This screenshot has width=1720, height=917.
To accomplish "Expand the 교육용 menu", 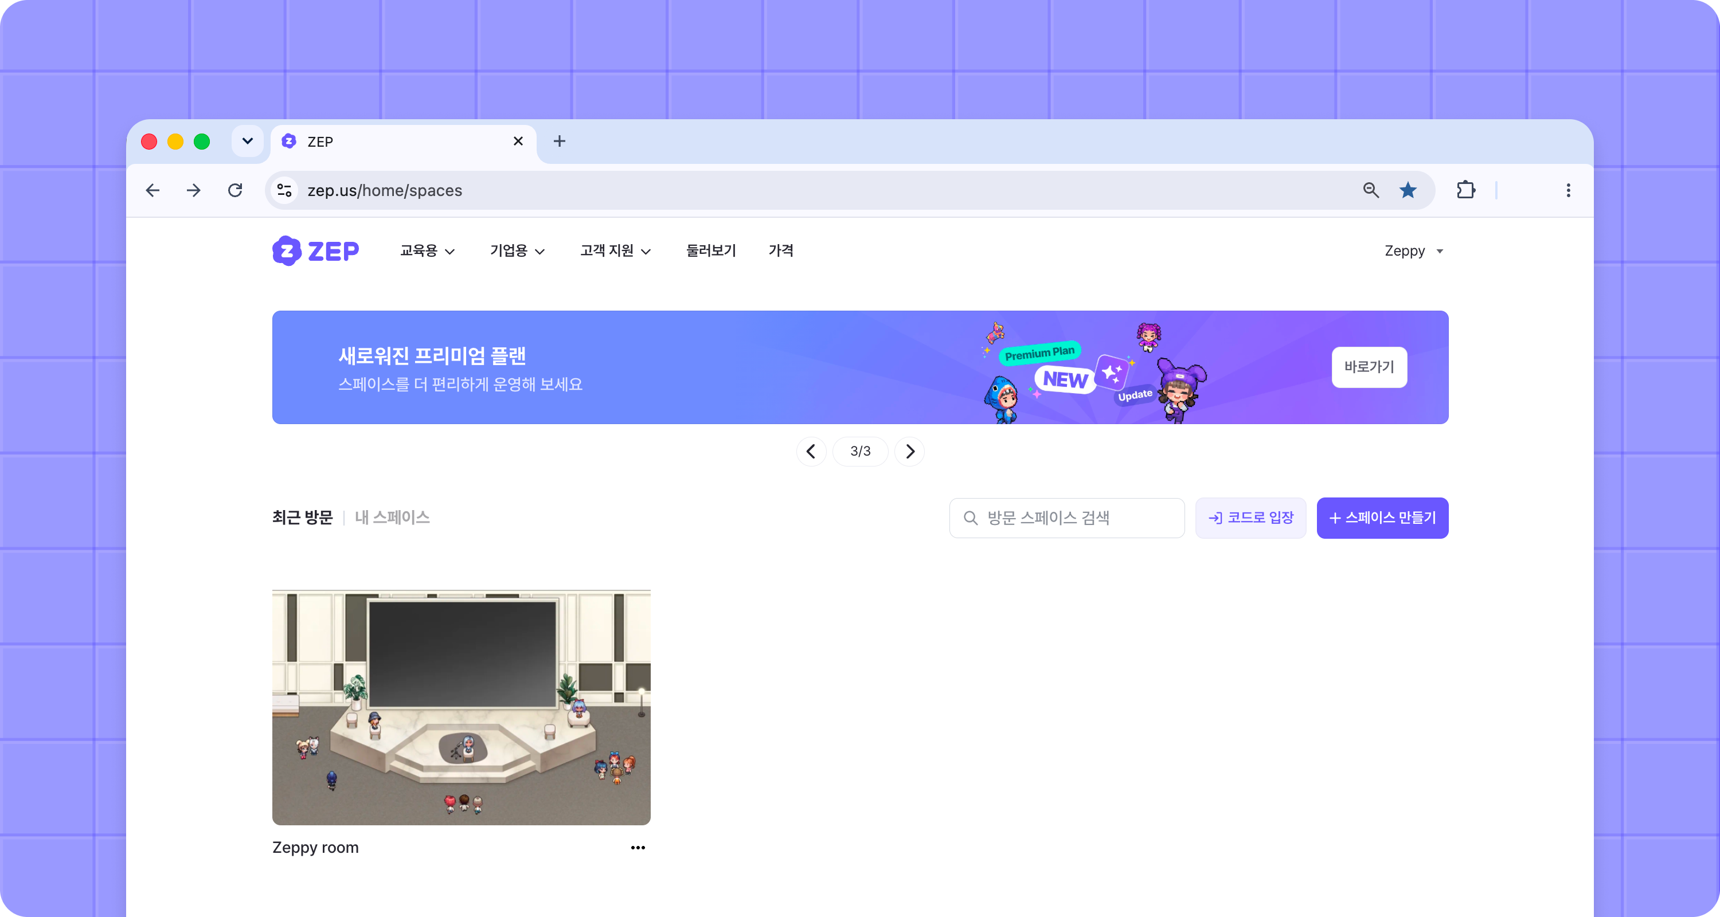I will [x=427, y=251].
